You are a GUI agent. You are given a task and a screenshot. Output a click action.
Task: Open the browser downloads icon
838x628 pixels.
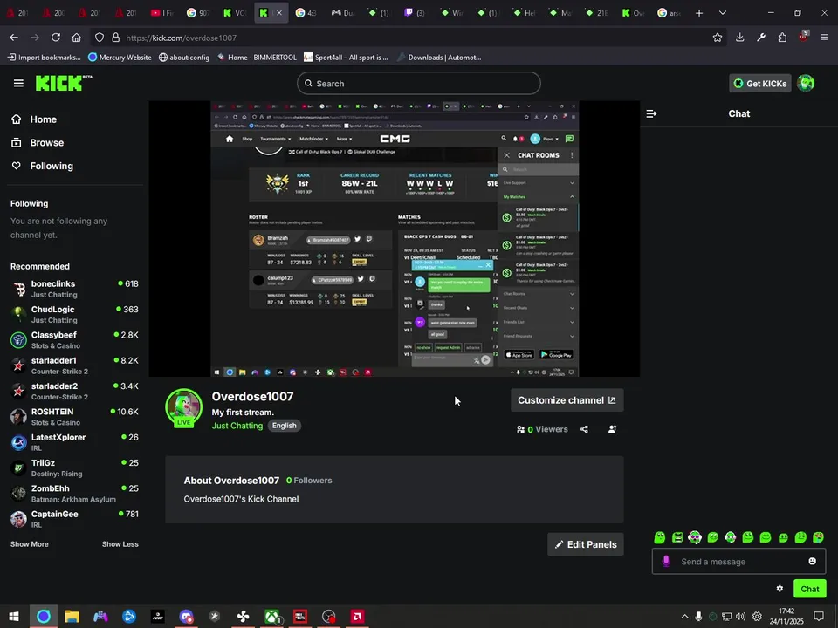point(739,38)
